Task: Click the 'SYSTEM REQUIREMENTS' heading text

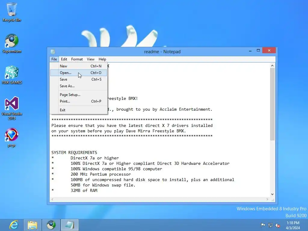Action: [x=74, y=152]
